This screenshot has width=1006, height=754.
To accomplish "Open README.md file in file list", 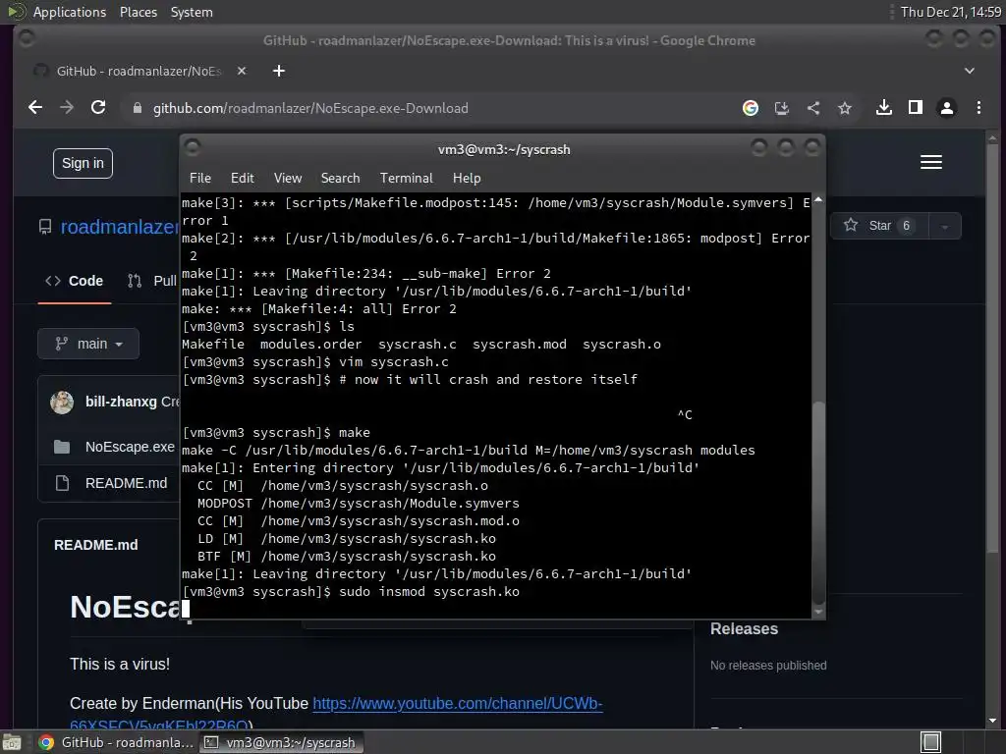I will [x=127, y=483].
